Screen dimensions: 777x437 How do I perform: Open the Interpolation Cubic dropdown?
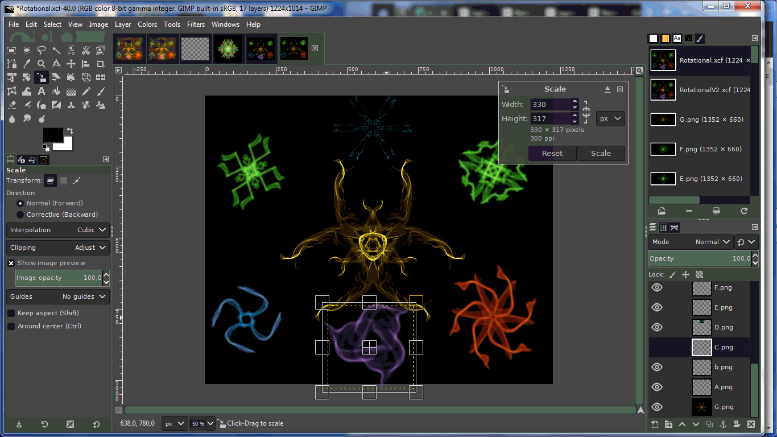pyautogui.click(x=58, y=230)
